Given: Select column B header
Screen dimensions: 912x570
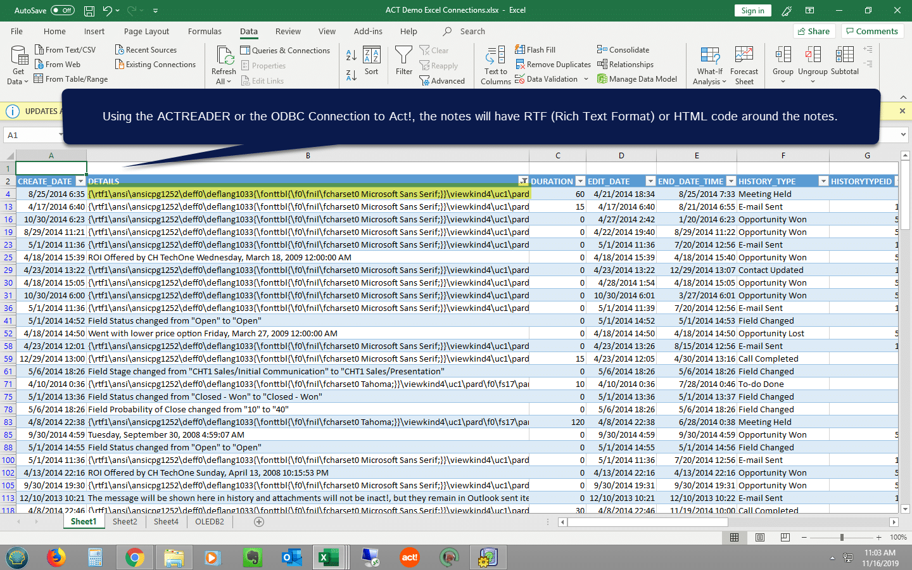Looking at the screenshot, I should 308,156.
